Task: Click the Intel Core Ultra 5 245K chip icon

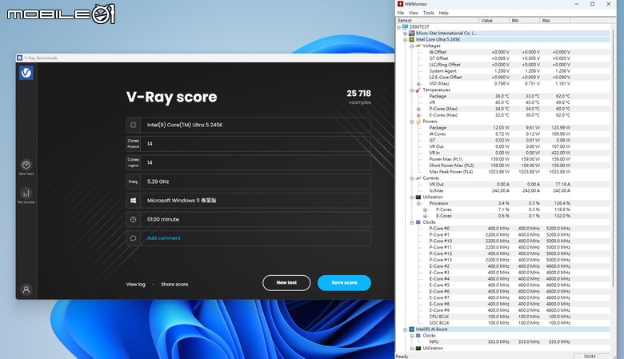Action: coord(411,39)
